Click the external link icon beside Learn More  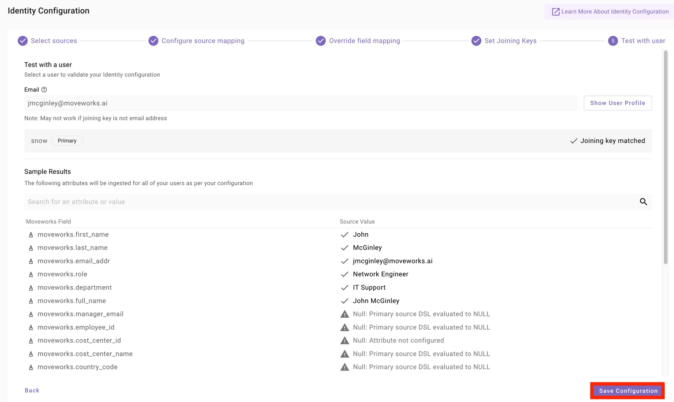click(556, 12)
